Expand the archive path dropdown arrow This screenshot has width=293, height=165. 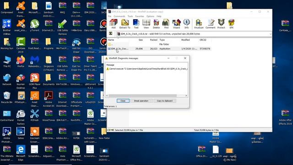(270, 34)
